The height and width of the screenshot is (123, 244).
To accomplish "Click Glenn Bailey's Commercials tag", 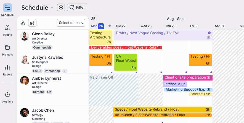I will (x=42, y=47).
